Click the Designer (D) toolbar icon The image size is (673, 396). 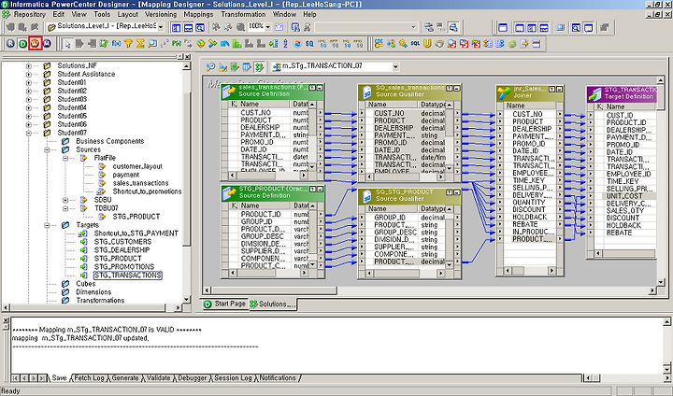pyautogui.click(x=22, y=44)
